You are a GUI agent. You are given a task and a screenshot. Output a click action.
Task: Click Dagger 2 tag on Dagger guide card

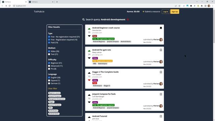(107, 86)
